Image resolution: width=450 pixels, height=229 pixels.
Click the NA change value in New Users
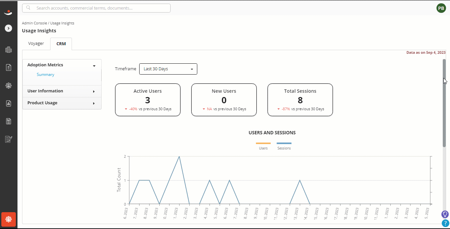click(x=209, y=109)
